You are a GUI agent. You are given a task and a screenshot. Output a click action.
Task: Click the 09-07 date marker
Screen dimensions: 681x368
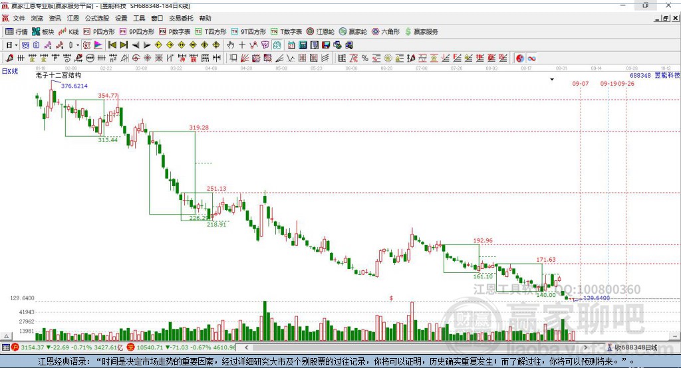click(x=580, y=83)
